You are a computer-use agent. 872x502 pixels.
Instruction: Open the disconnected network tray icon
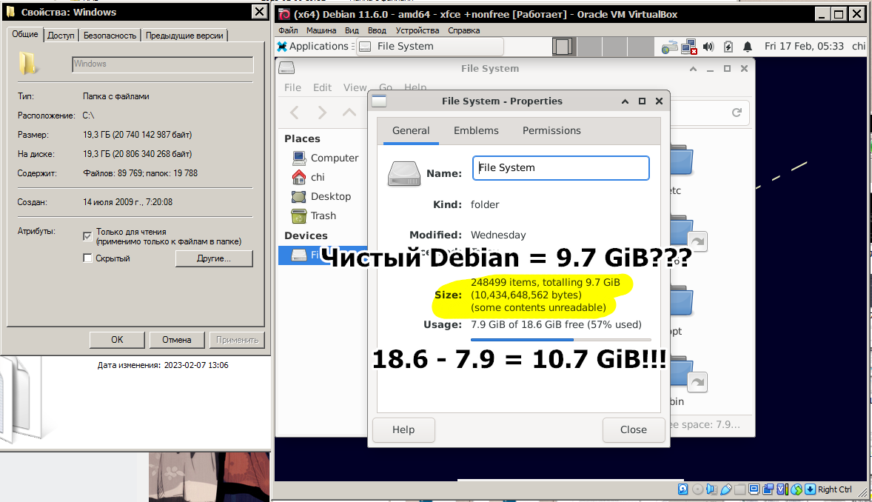pos(689,47)
